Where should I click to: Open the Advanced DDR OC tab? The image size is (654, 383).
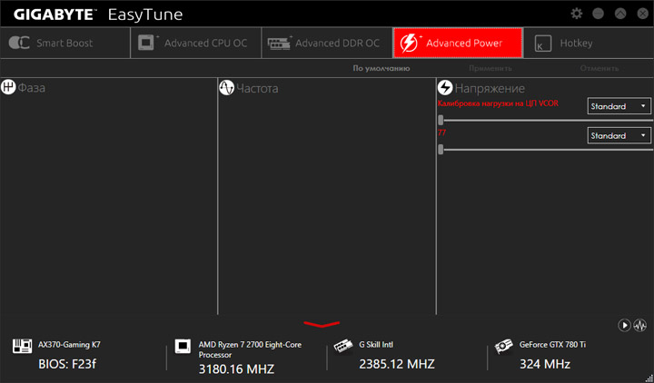(x=327, y=43)
